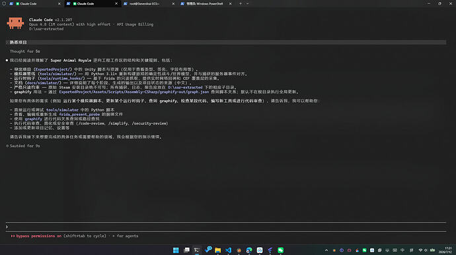This screenshot has height=255, width=456.
Task: Click the 'API Usage Billing' text
Action: (135, 24)
